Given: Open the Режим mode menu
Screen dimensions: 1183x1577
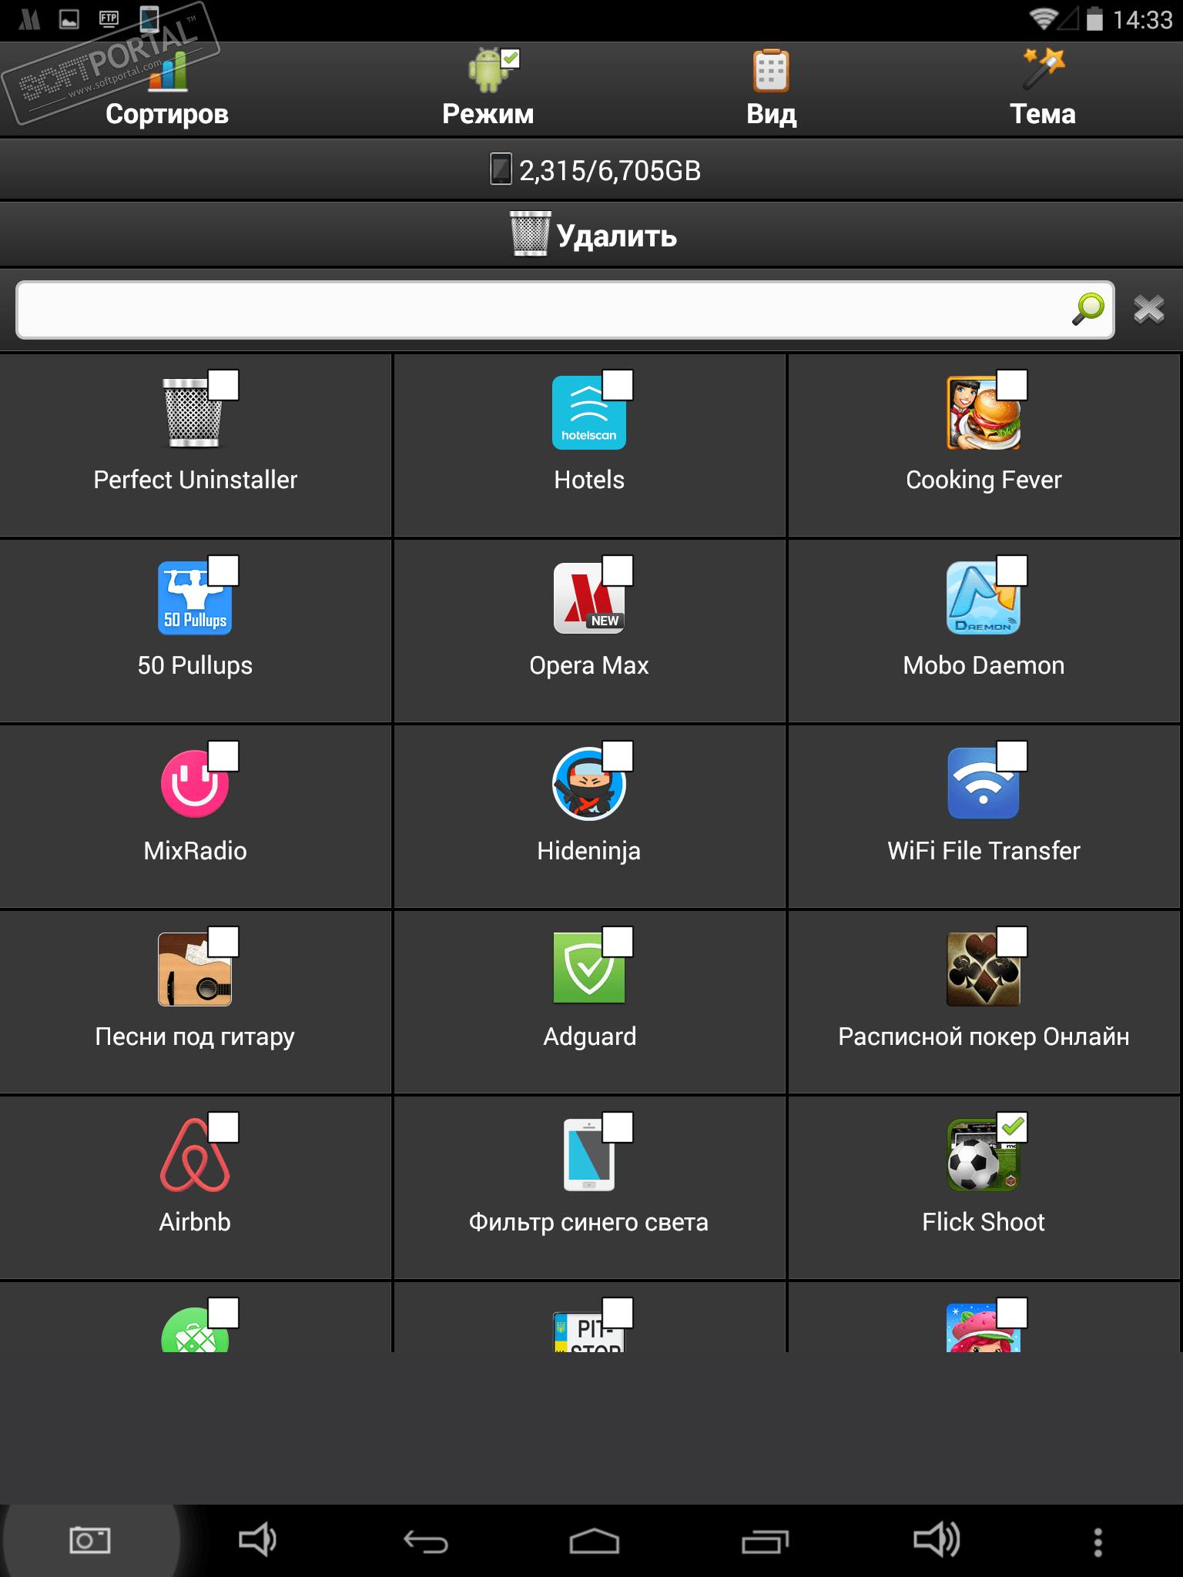Looking at the screenshot, I should tap(488, 90).
